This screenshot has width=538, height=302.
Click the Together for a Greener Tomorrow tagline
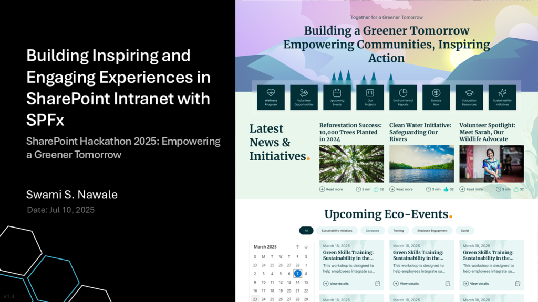point(386,17)
